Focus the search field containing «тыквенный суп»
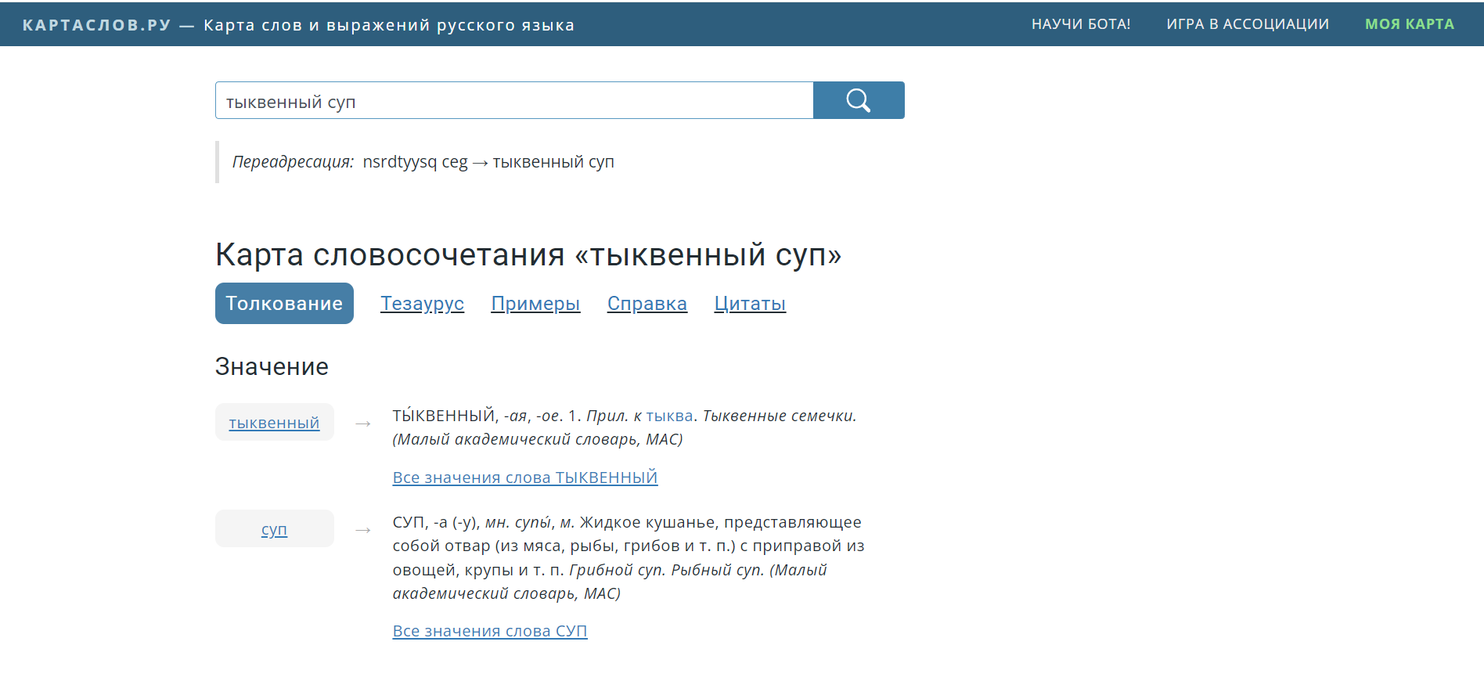Image resolution: width=1484 pixels, height=674 pixels. (x=514, y=100)
